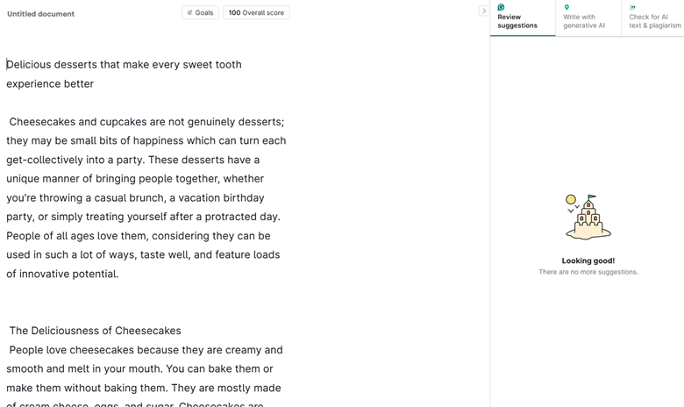This screenshot has height=407, width=684.
Task: Click the target icon inside Goals button
Action: coord(189,13)
